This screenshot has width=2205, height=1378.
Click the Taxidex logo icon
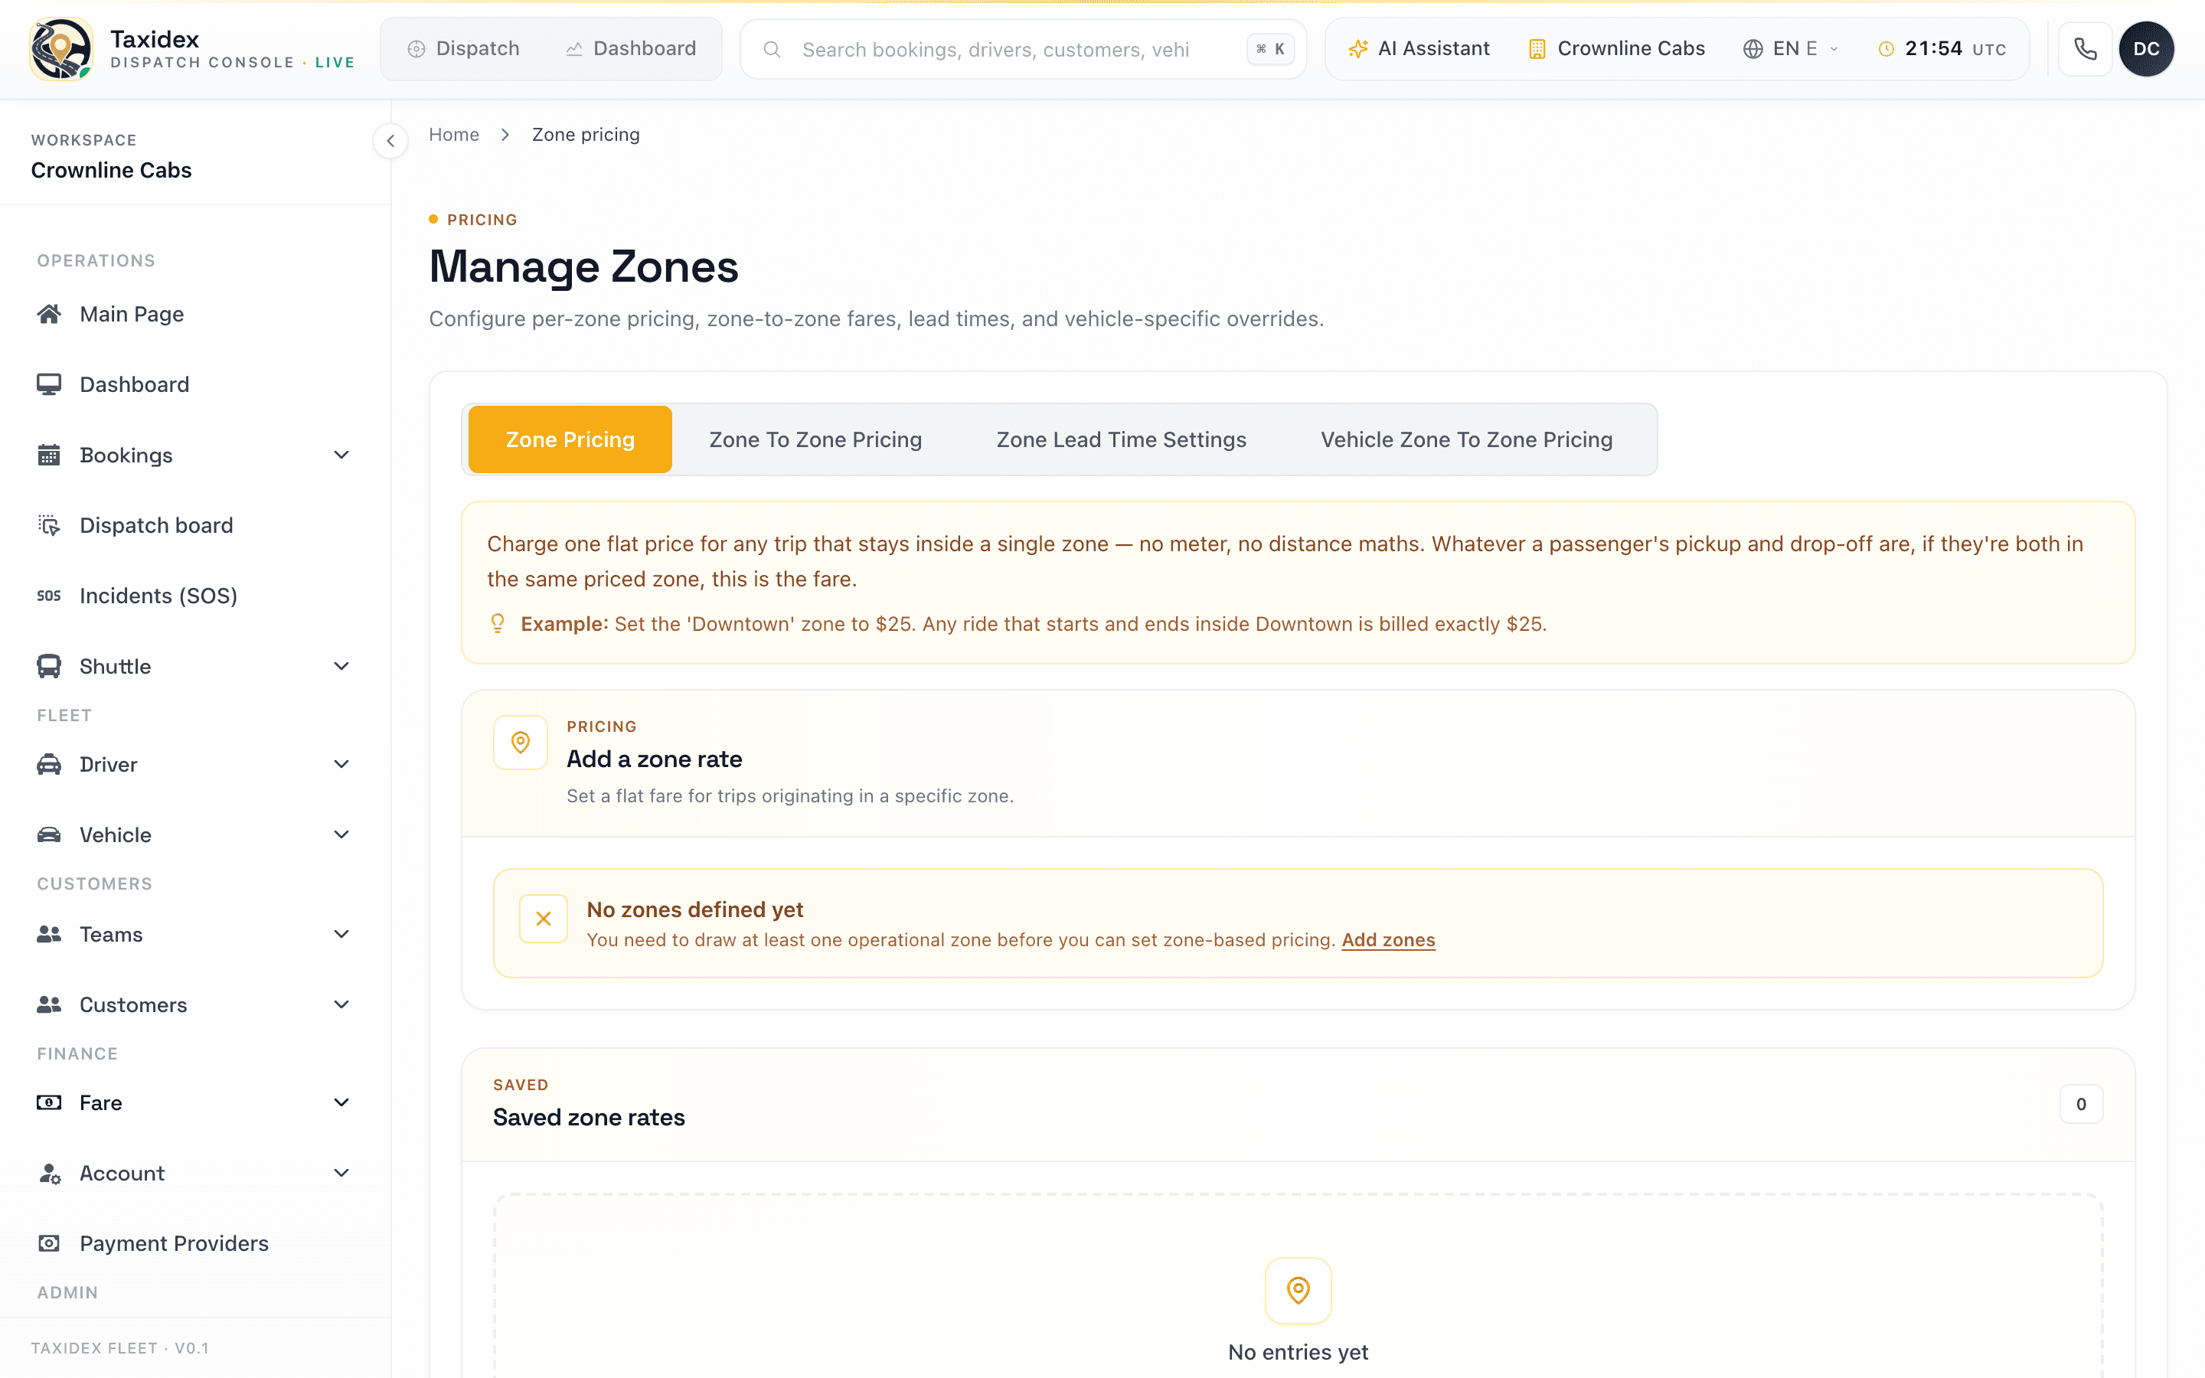pyautogui.click(x=61, y=49)
